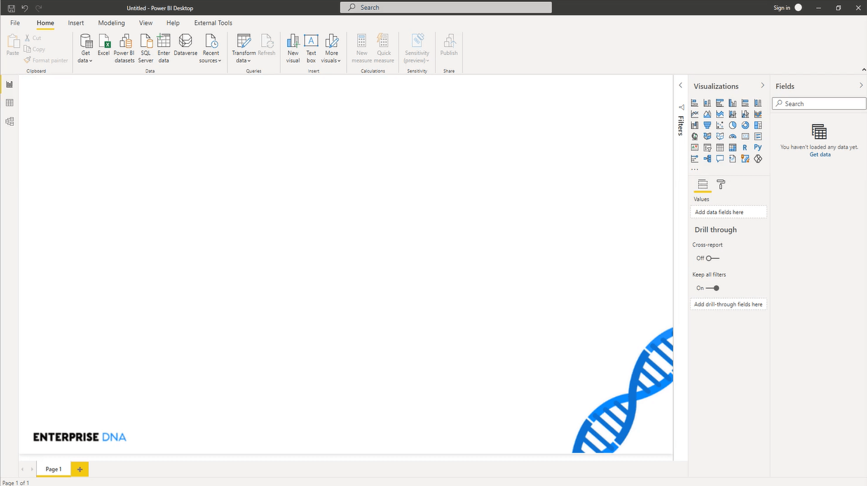The height and width of the screenshot is (486, 867).
Task: Click the Add drill-through fields here well
Action: (x=728, y=304)
